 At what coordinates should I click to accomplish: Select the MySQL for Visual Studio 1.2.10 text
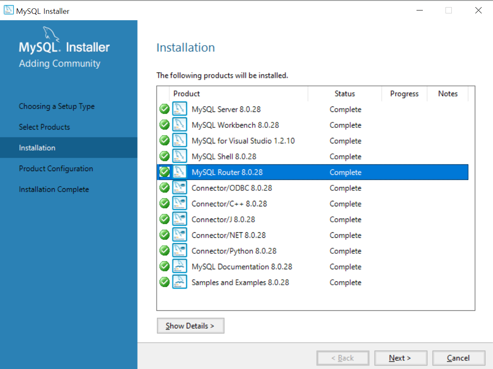tap(243, 140)
